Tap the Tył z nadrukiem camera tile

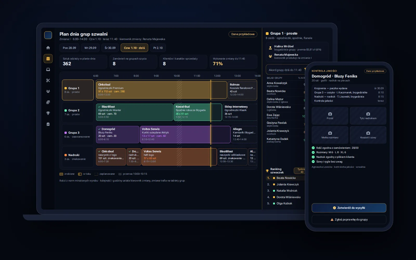(x=368, y=116)
